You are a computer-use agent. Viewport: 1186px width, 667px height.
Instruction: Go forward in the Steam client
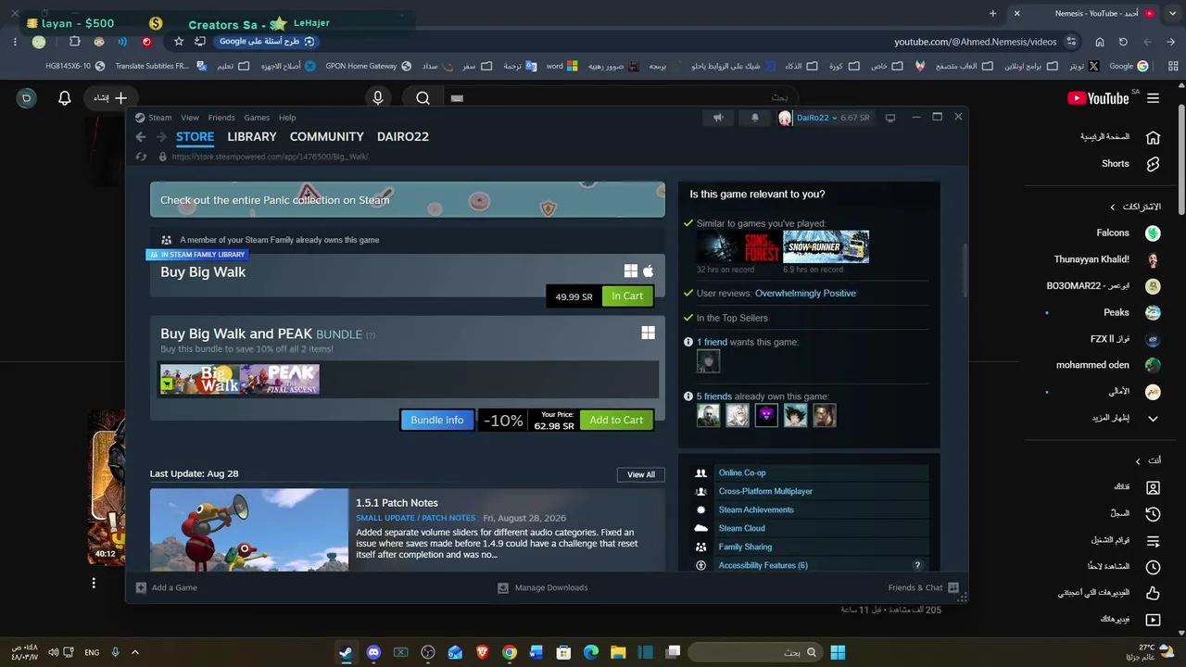(161, 137)
